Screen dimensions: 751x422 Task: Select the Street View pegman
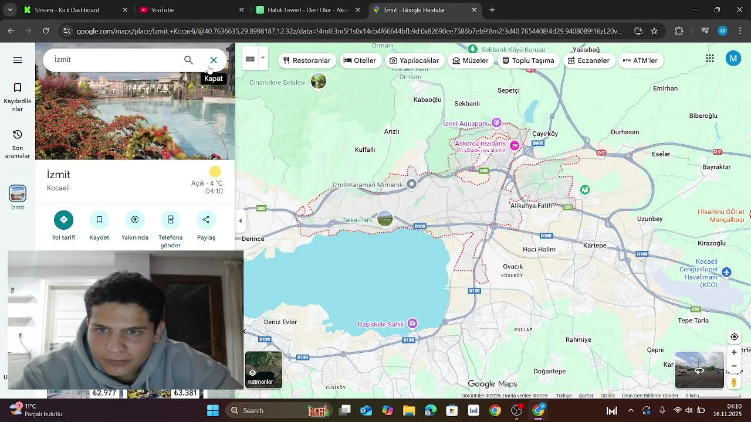(x=734, y=382)
